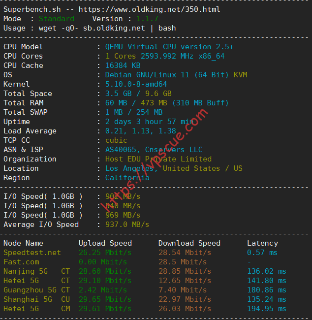Select the CPU Cache value 16384 KB
The height and width of the screenshot is (320, 312).
coord(123,65)
